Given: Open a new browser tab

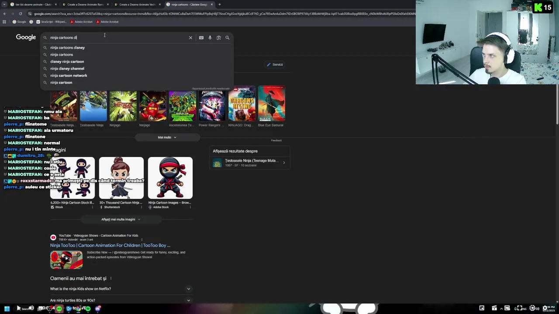Looking at the screenshot, I should pyautogui.click(x=219, y=4).
